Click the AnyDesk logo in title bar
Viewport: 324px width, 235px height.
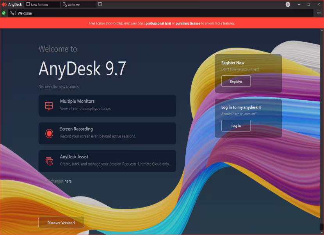[4, 5]
